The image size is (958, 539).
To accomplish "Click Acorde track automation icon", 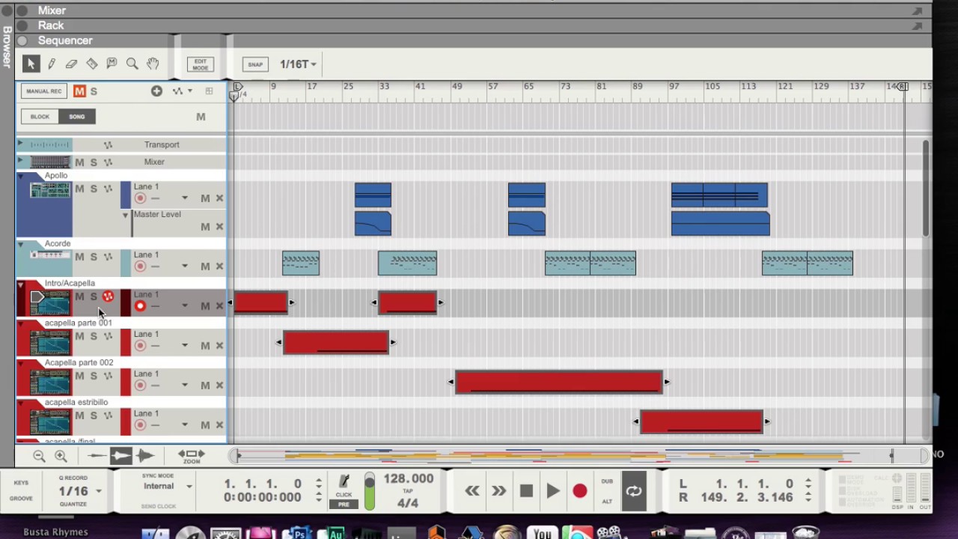I will tap(108, 257).
